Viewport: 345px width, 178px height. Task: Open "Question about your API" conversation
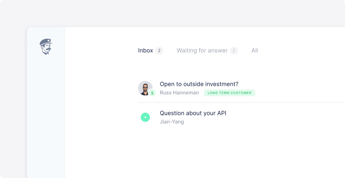193,113
